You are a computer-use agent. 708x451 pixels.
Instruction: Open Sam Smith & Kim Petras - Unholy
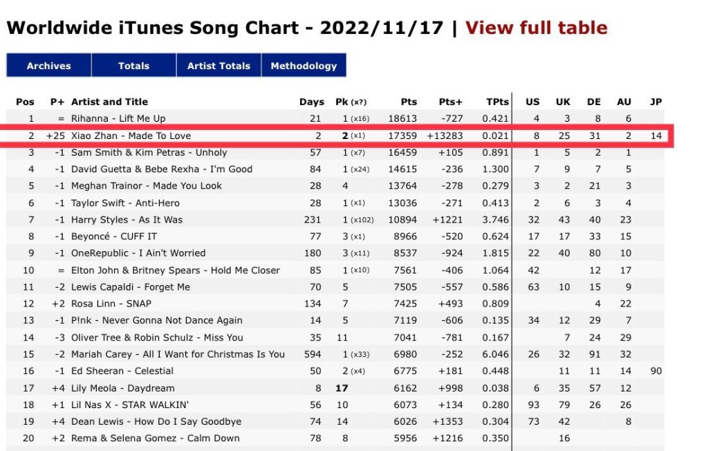tap(149, 152)
